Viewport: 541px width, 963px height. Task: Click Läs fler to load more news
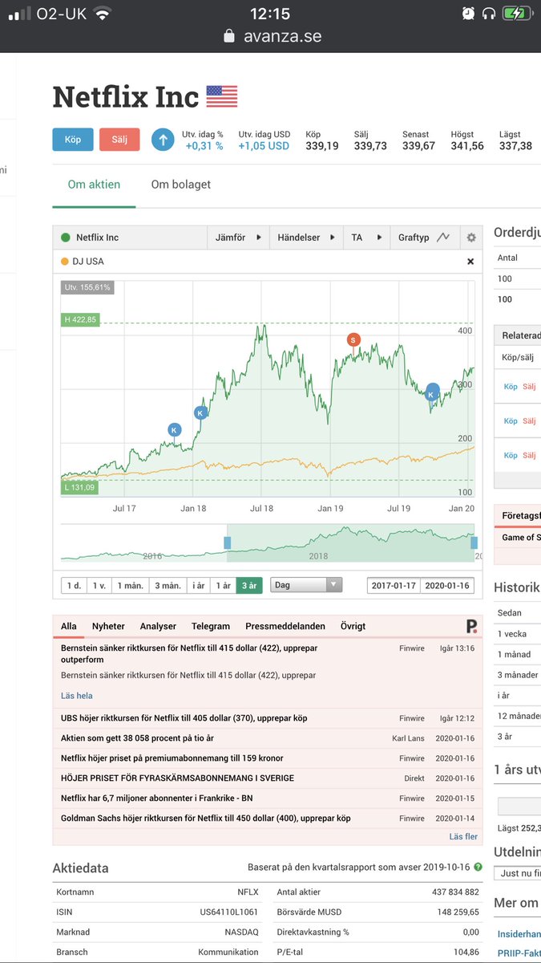tap(463, 836)
